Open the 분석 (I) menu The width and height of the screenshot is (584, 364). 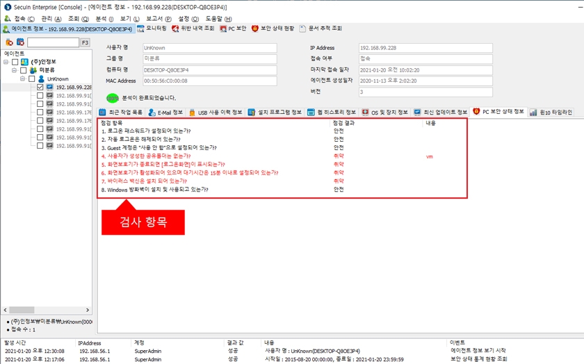pyautogui.click(x=105, y=19)
